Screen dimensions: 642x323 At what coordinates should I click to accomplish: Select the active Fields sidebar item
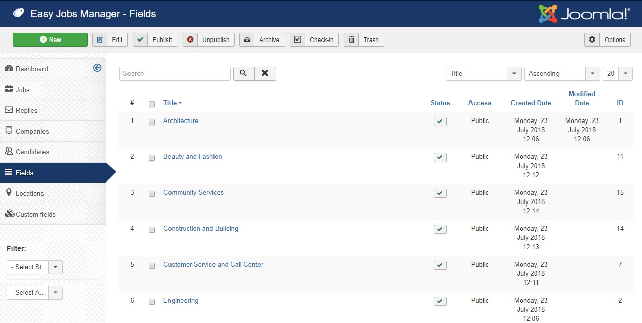pos(53,173)
